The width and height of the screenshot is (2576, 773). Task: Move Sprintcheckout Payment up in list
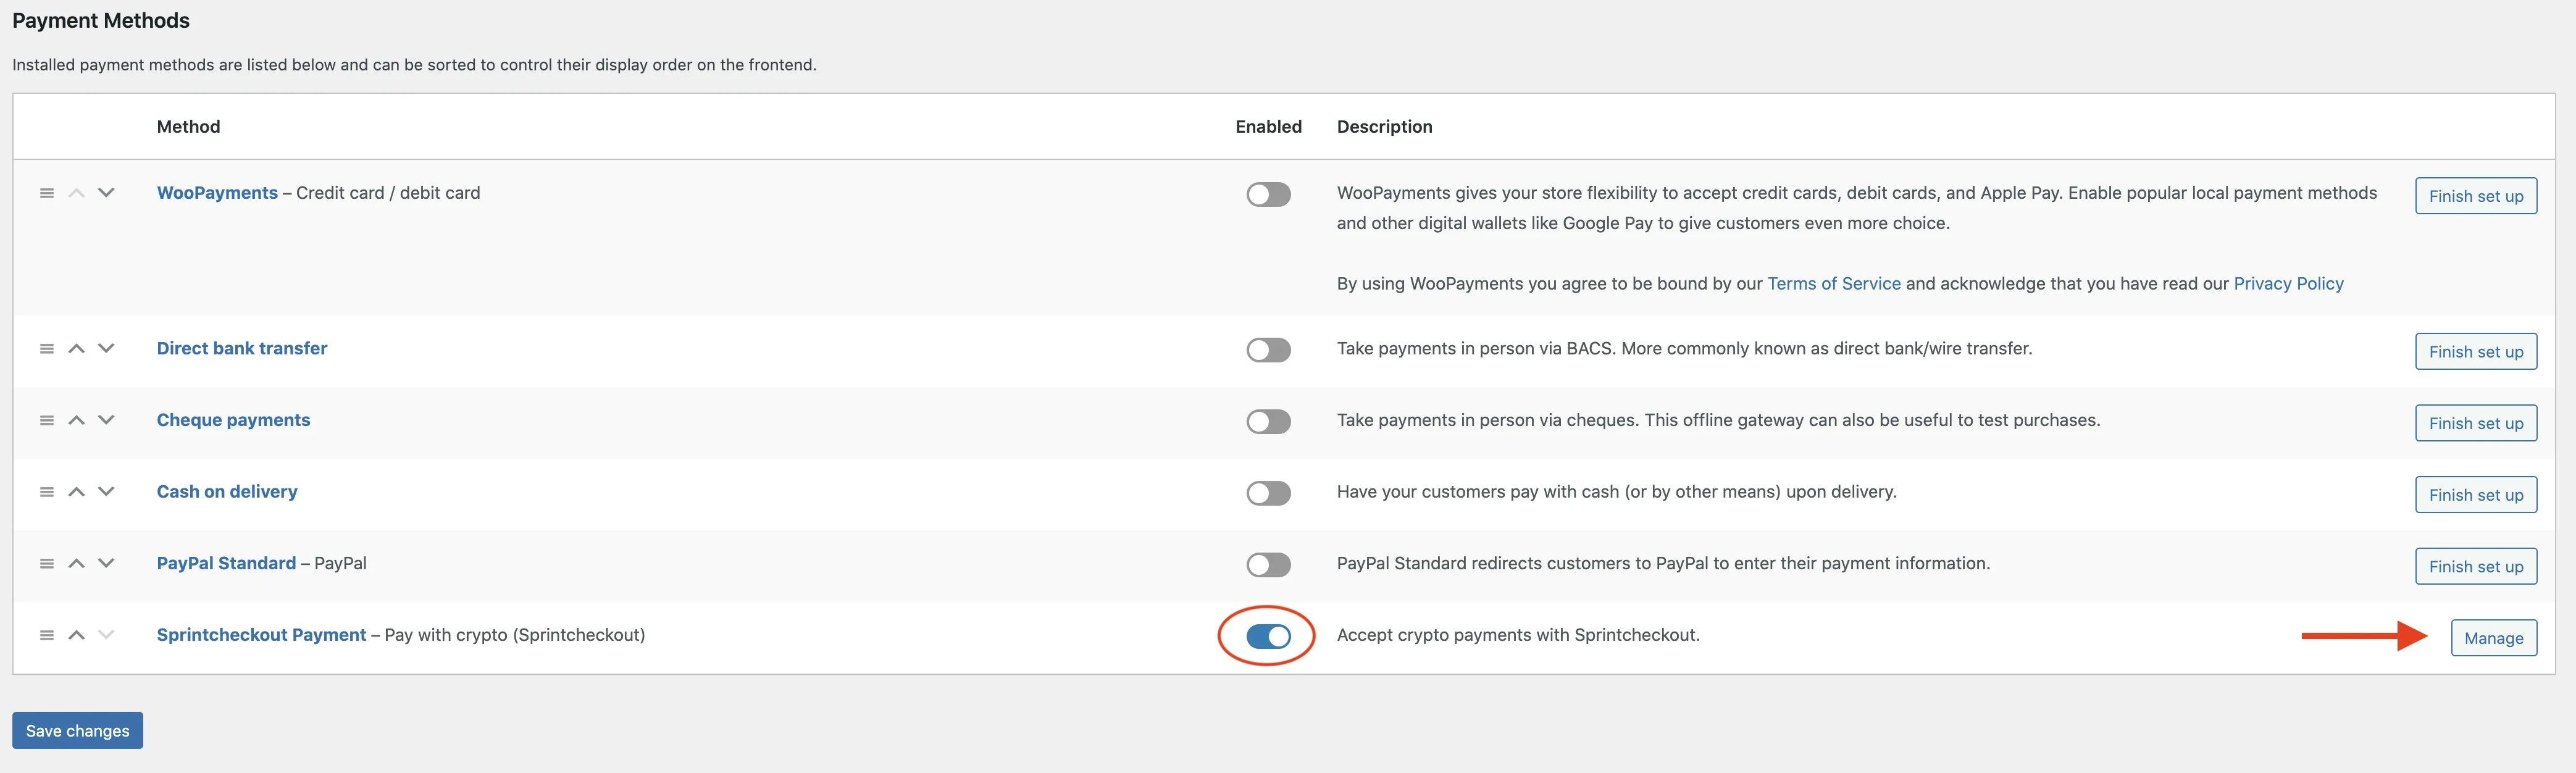pos(76,635)
